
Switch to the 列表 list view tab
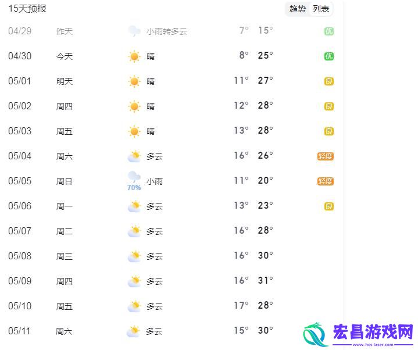click(x=321, y=9)
